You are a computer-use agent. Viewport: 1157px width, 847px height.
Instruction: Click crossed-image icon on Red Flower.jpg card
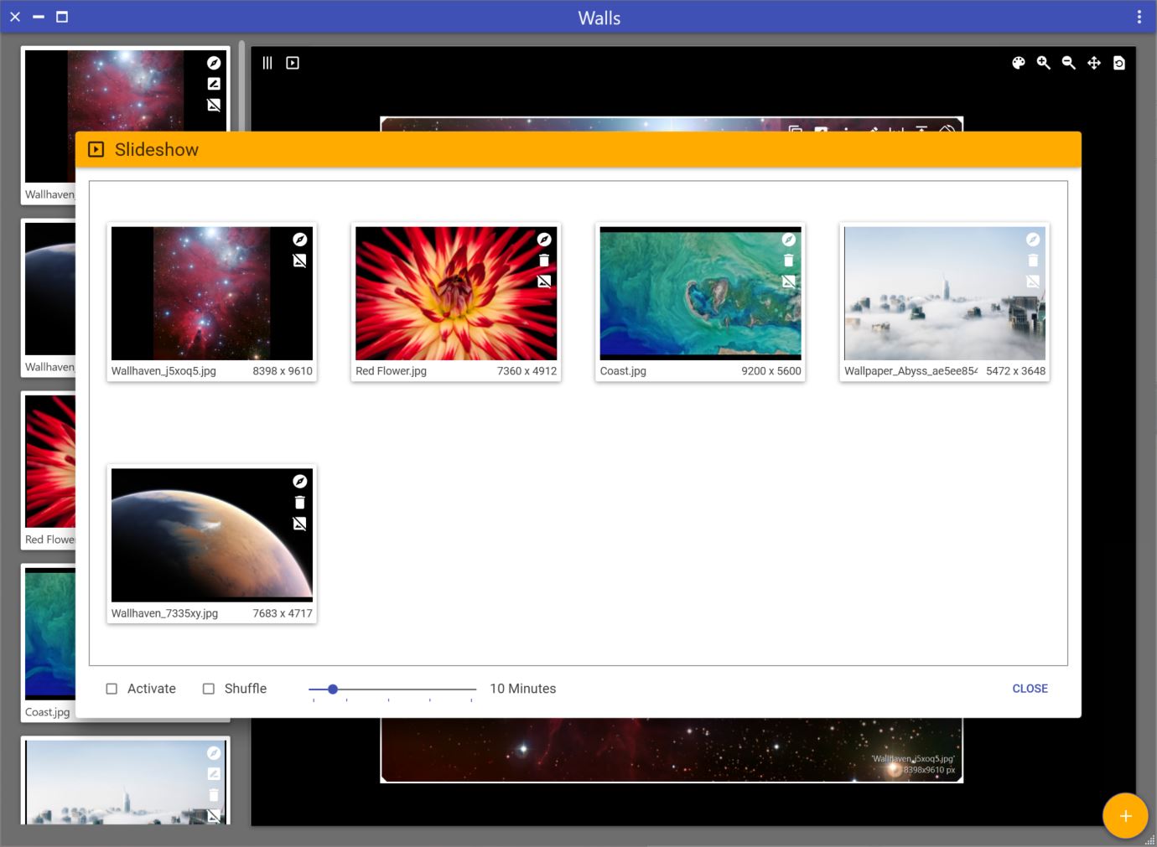(544, 281)
